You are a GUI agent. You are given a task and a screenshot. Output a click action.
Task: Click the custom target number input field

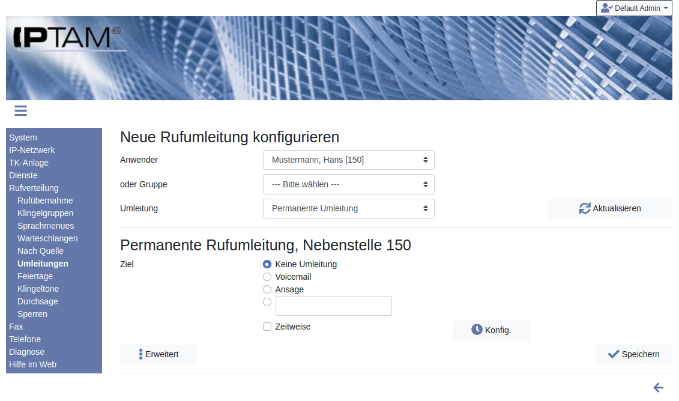coord(333,306)
